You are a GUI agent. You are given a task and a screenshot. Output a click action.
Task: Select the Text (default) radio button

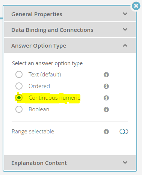click(x=19, y=75)
